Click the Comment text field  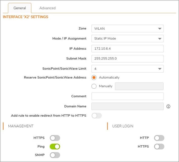[x=127, y=96]
